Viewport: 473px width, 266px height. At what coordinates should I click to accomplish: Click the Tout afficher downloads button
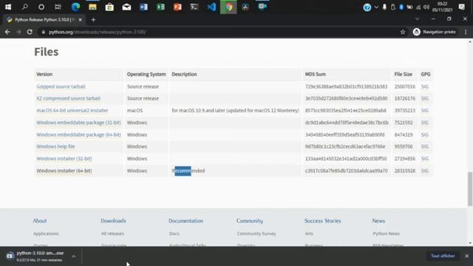tap(443, 256)
